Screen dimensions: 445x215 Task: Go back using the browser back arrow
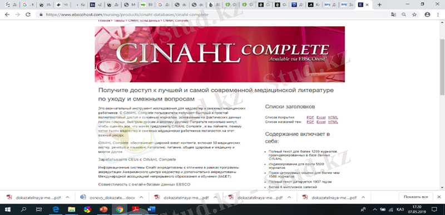pos(7,14)
